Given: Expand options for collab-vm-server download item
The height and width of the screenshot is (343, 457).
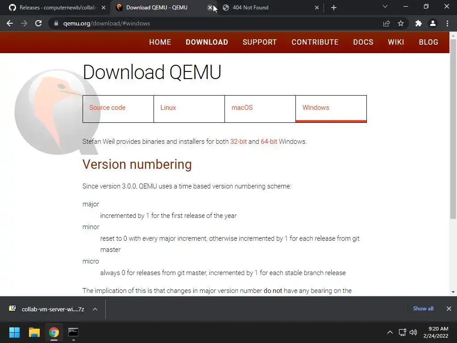Looking at the screenshot, I should tap(95, 309).
